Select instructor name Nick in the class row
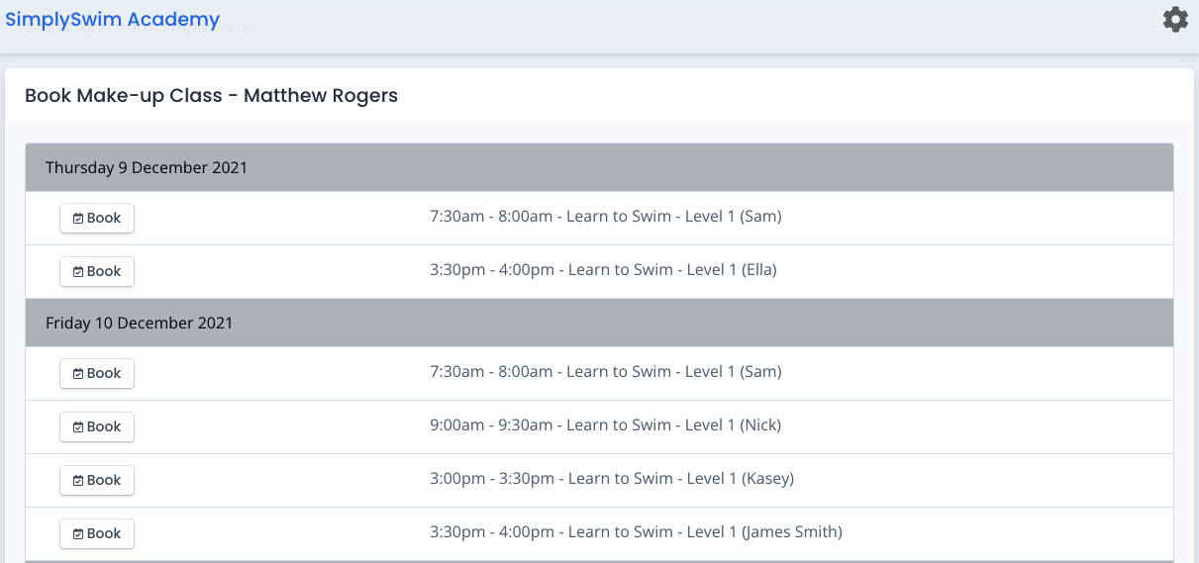Image resolution: width=1199 pixels, height=563 pixels. tap(761, 424)
